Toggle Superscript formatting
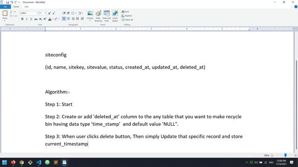 point(45,19)
